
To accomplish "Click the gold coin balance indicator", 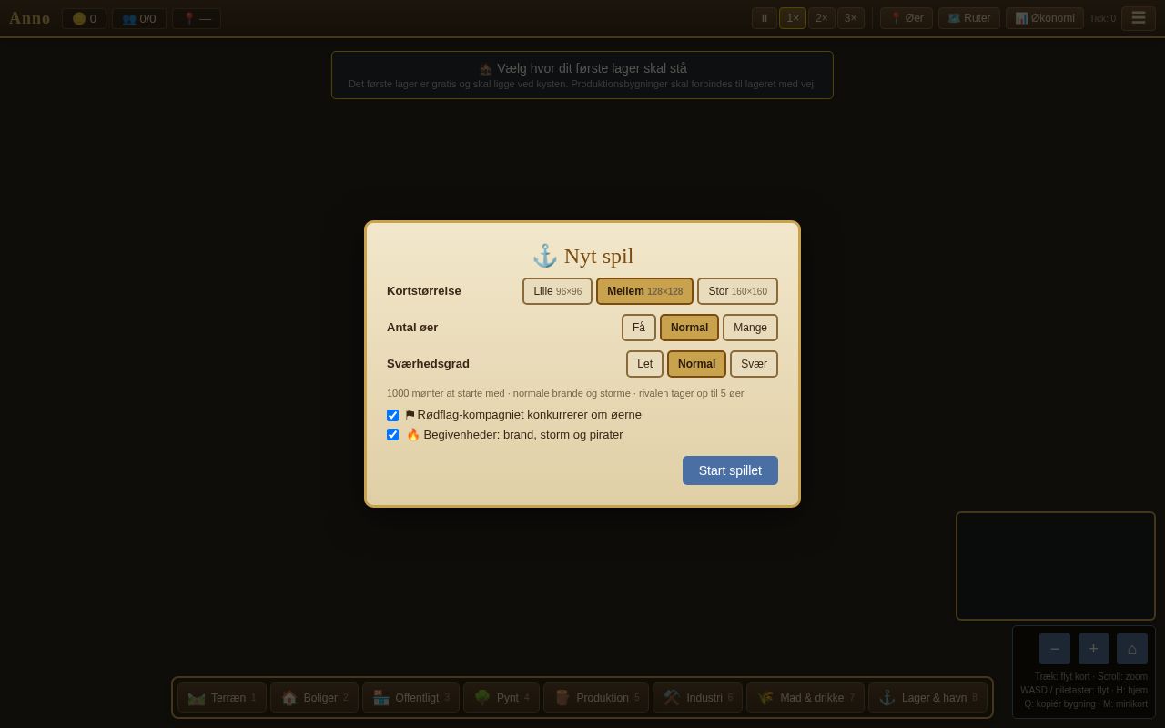I will [84, 18].
